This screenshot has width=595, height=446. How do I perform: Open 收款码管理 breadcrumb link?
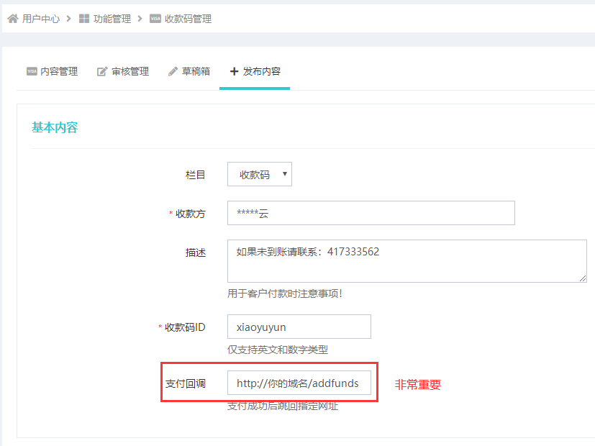189,19
